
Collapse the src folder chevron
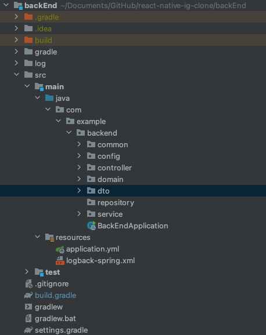point(16,74)
